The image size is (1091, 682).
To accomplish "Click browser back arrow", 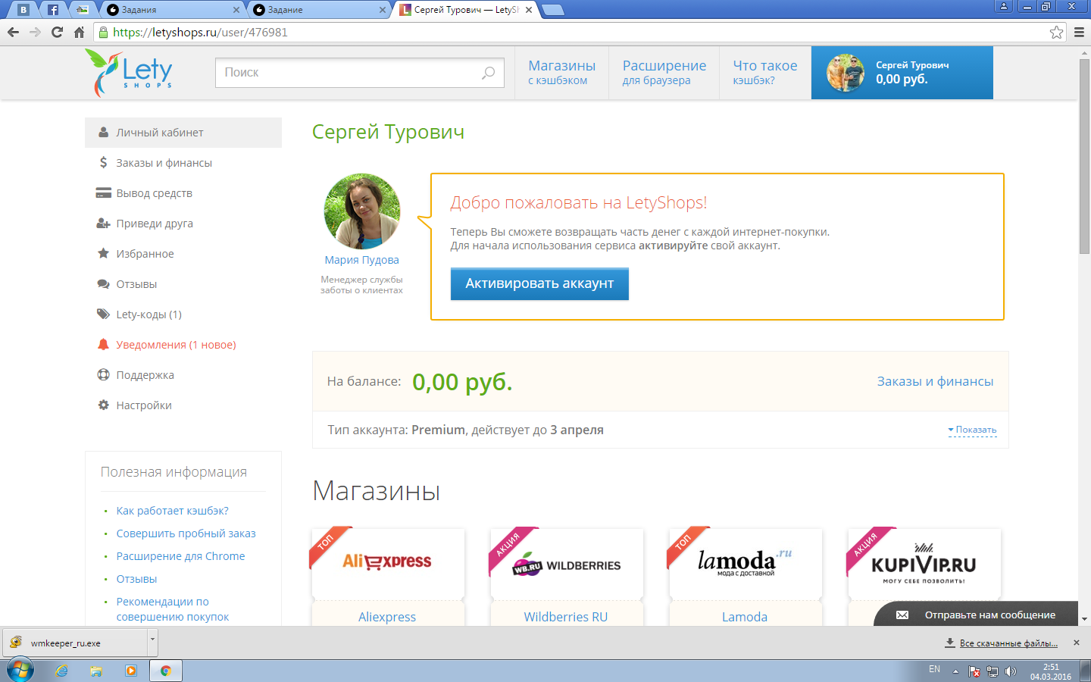I will point(13,32).
